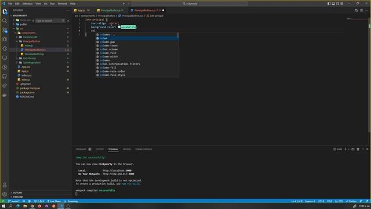Switch to the Output panel tab
The image size is (371, 209).
click(100, 149)
